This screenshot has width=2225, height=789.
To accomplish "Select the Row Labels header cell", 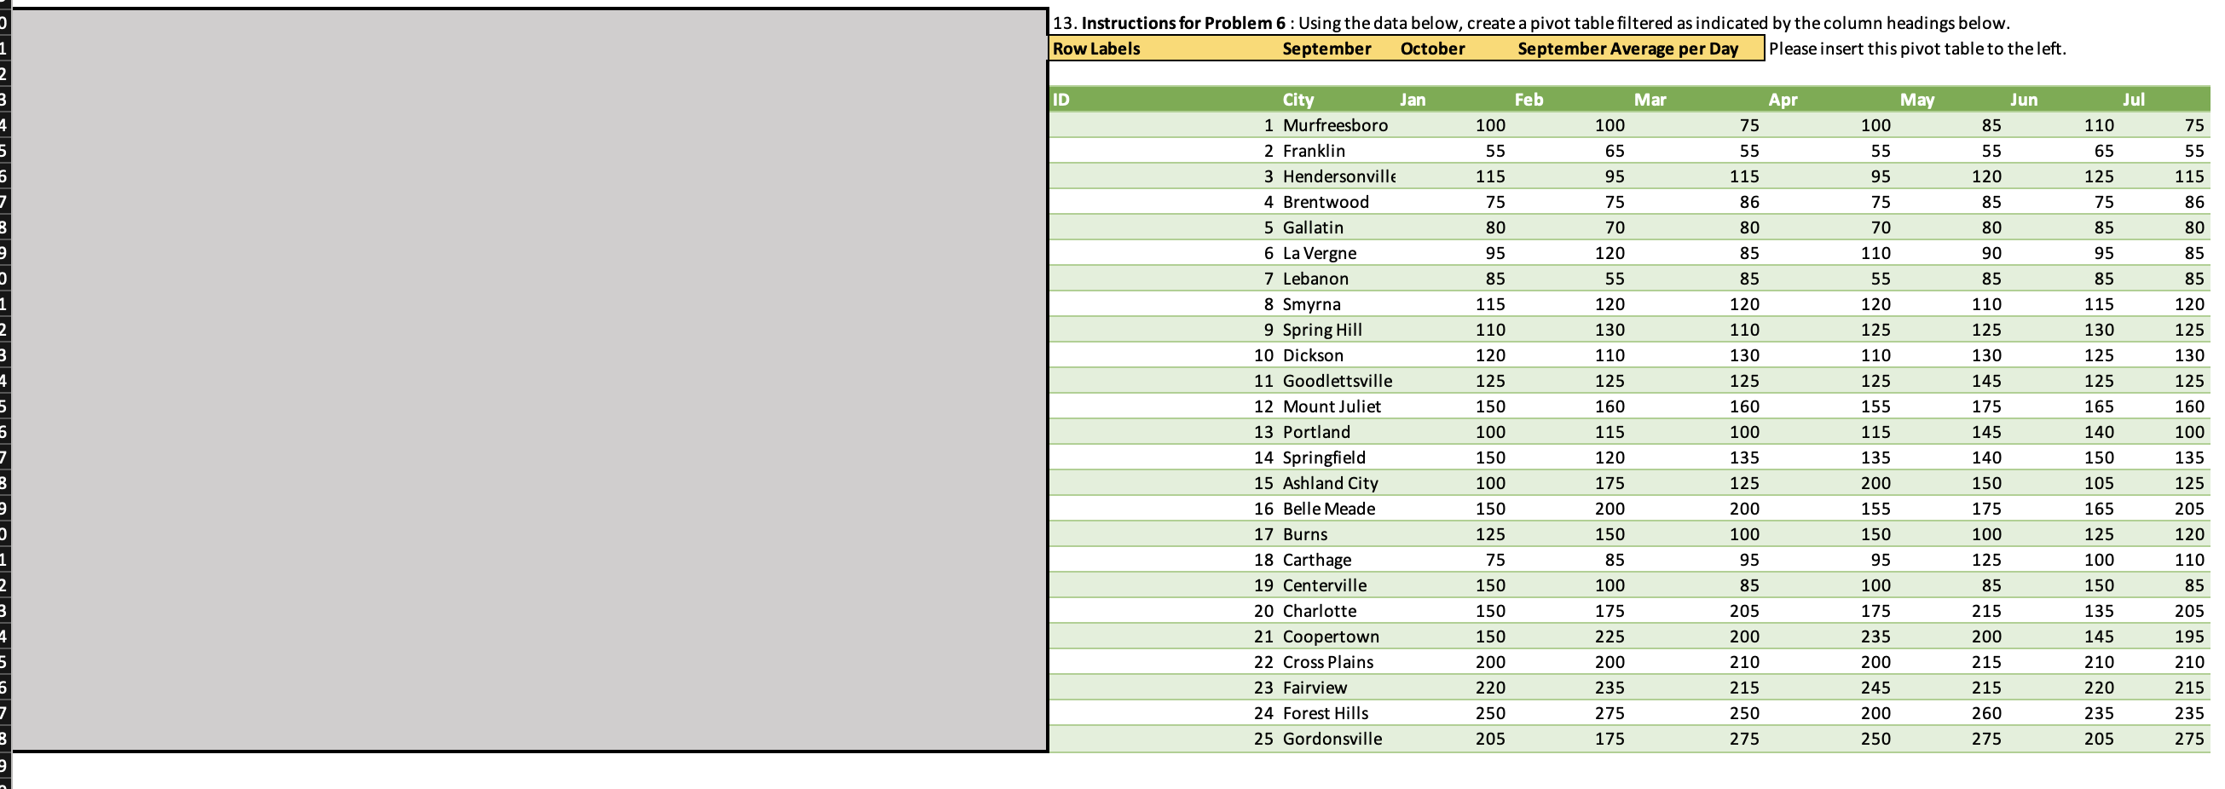I will pos(1095,49).
